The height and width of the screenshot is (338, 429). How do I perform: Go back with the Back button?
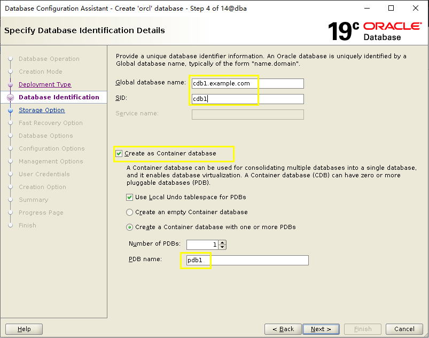coord(283,329)
